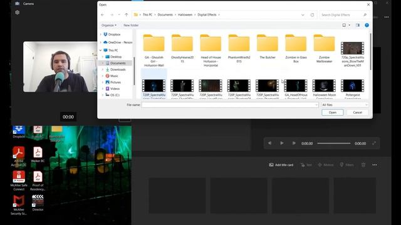Select GA_HeadOfHouse video thumbnail

tap(296, 86)
